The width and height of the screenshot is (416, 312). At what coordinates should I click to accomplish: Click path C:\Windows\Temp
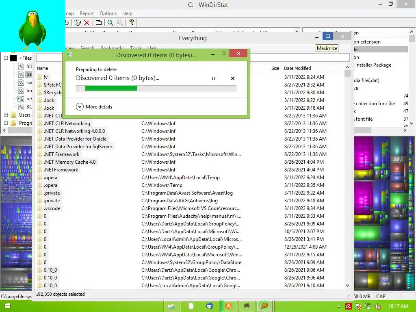coord(162,185)
